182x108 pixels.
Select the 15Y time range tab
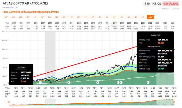pyautogui.click(x=42, y=17)
